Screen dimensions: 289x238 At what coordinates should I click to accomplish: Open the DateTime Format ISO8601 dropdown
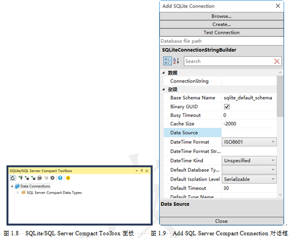click(249, 142)
